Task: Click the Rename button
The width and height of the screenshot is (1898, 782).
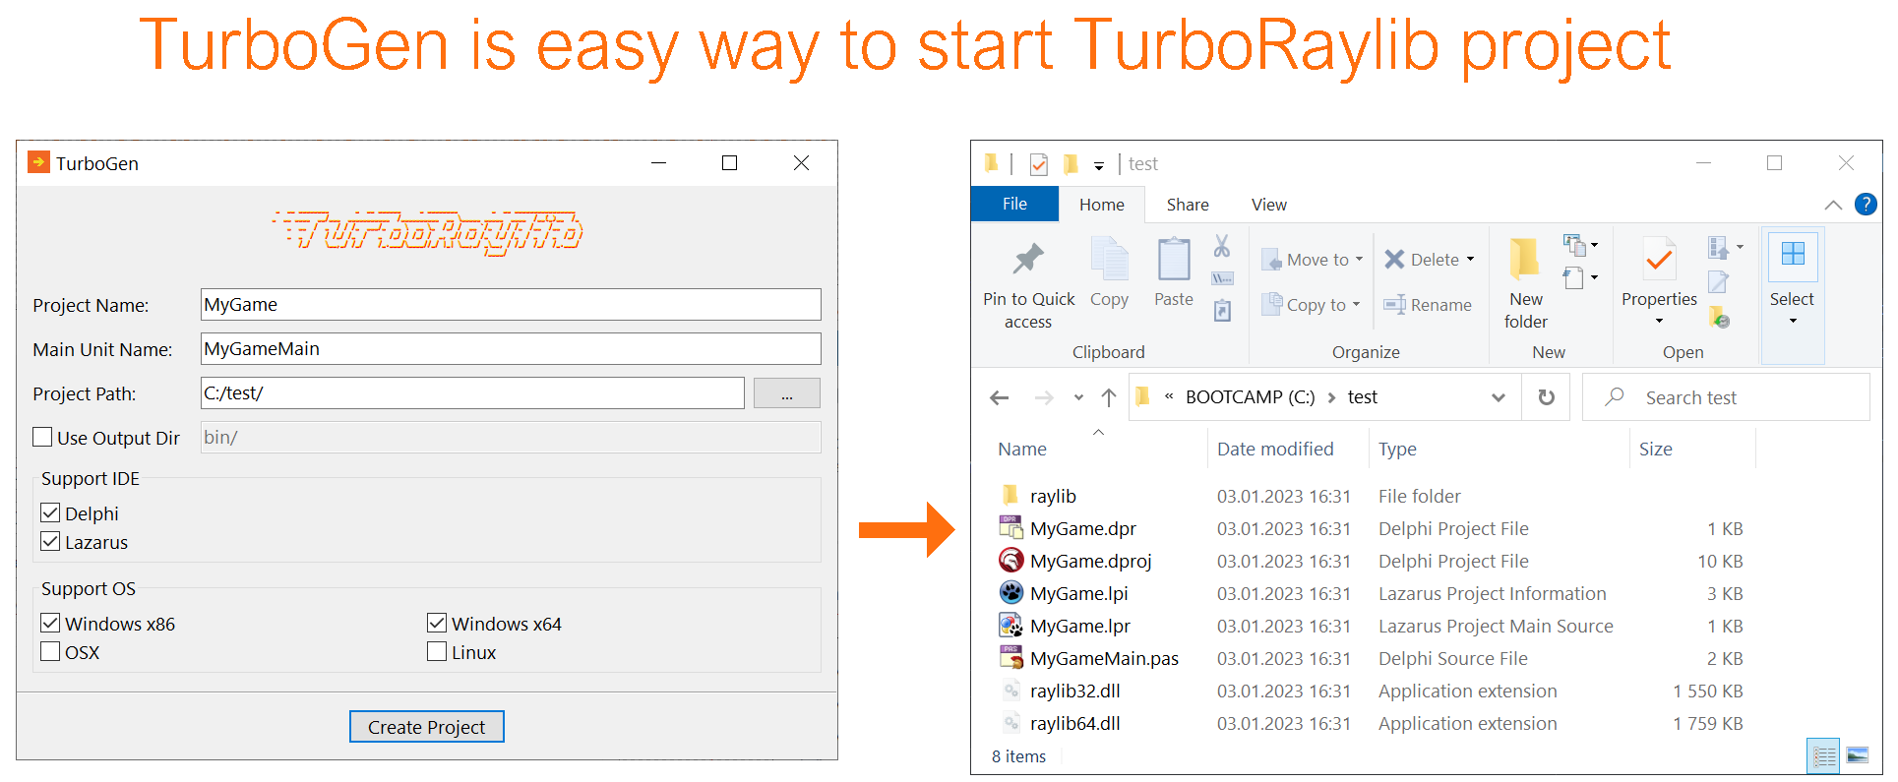Action: (x=1428, y=305)
